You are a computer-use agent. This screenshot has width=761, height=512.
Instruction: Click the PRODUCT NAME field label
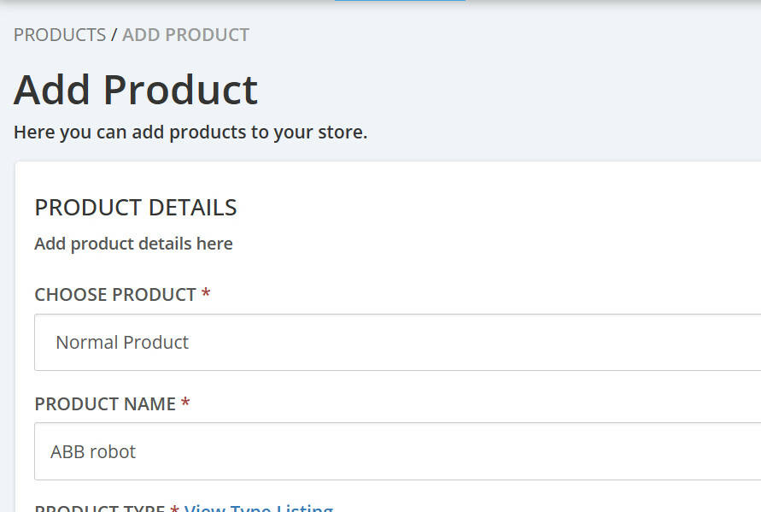[105, 403]
